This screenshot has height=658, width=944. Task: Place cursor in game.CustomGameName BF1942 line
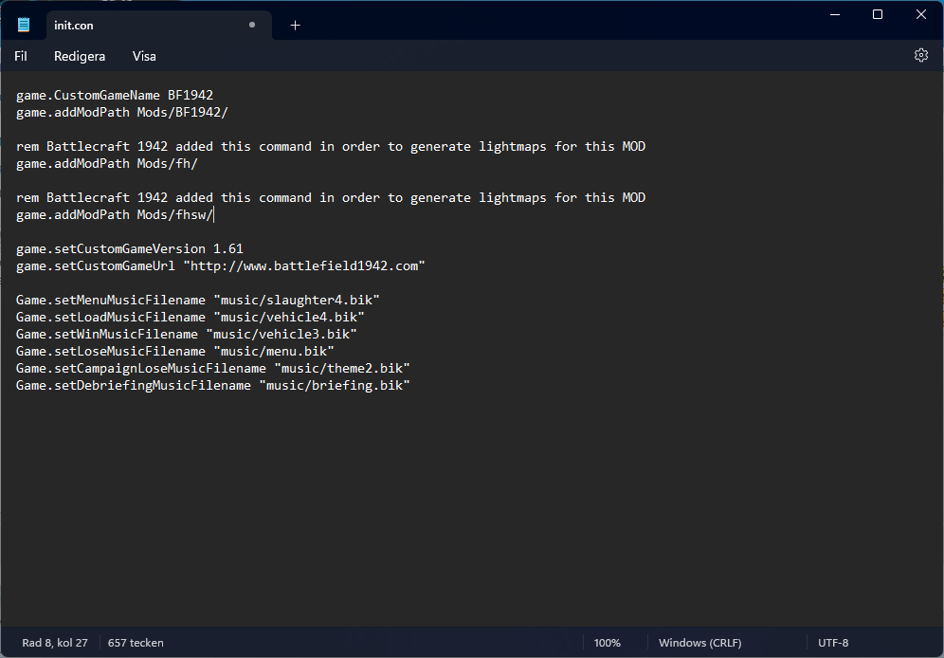[115, 95]
